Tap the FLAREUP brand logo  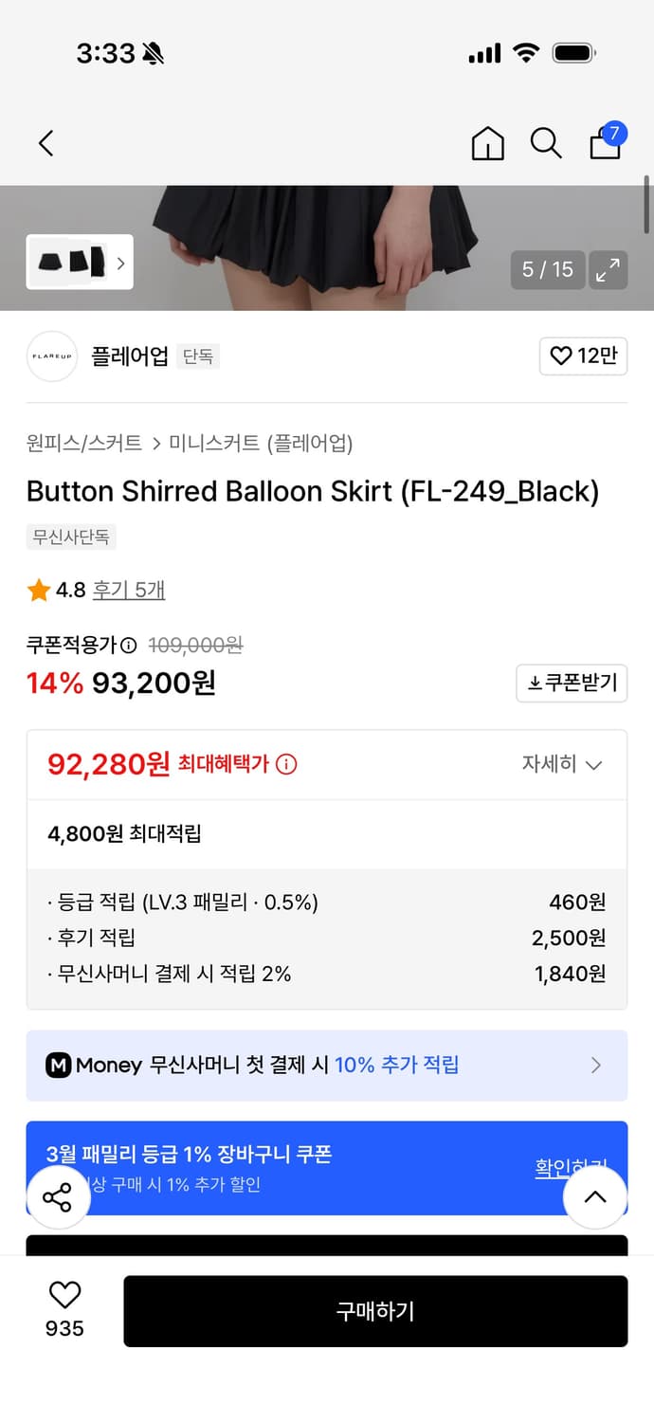[x=51, y=356]
